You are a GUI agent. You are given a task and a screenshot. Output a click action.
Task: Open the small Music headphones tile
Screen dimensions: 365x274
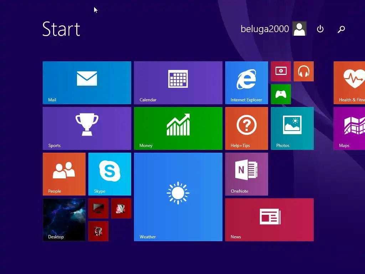pyautogui.click(x=304, y=71)
